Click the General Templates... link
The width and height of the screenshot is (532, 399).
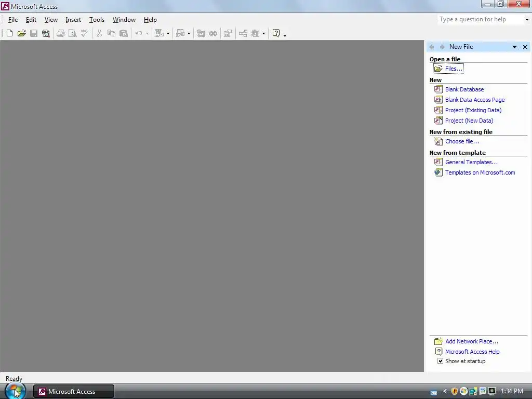(x=471, y=162)
